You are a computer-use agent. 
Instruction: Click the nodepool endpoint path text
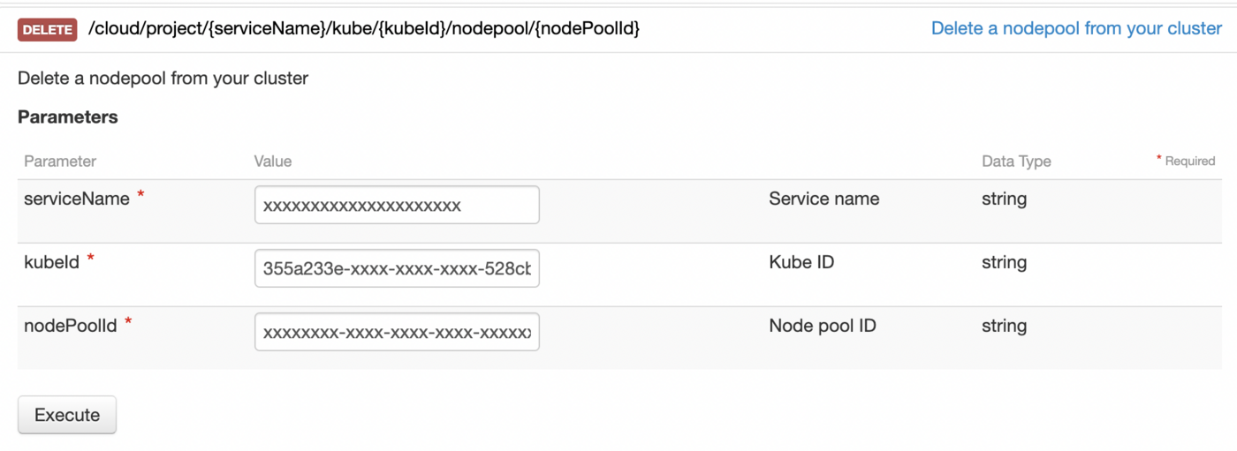pos(364,29)
